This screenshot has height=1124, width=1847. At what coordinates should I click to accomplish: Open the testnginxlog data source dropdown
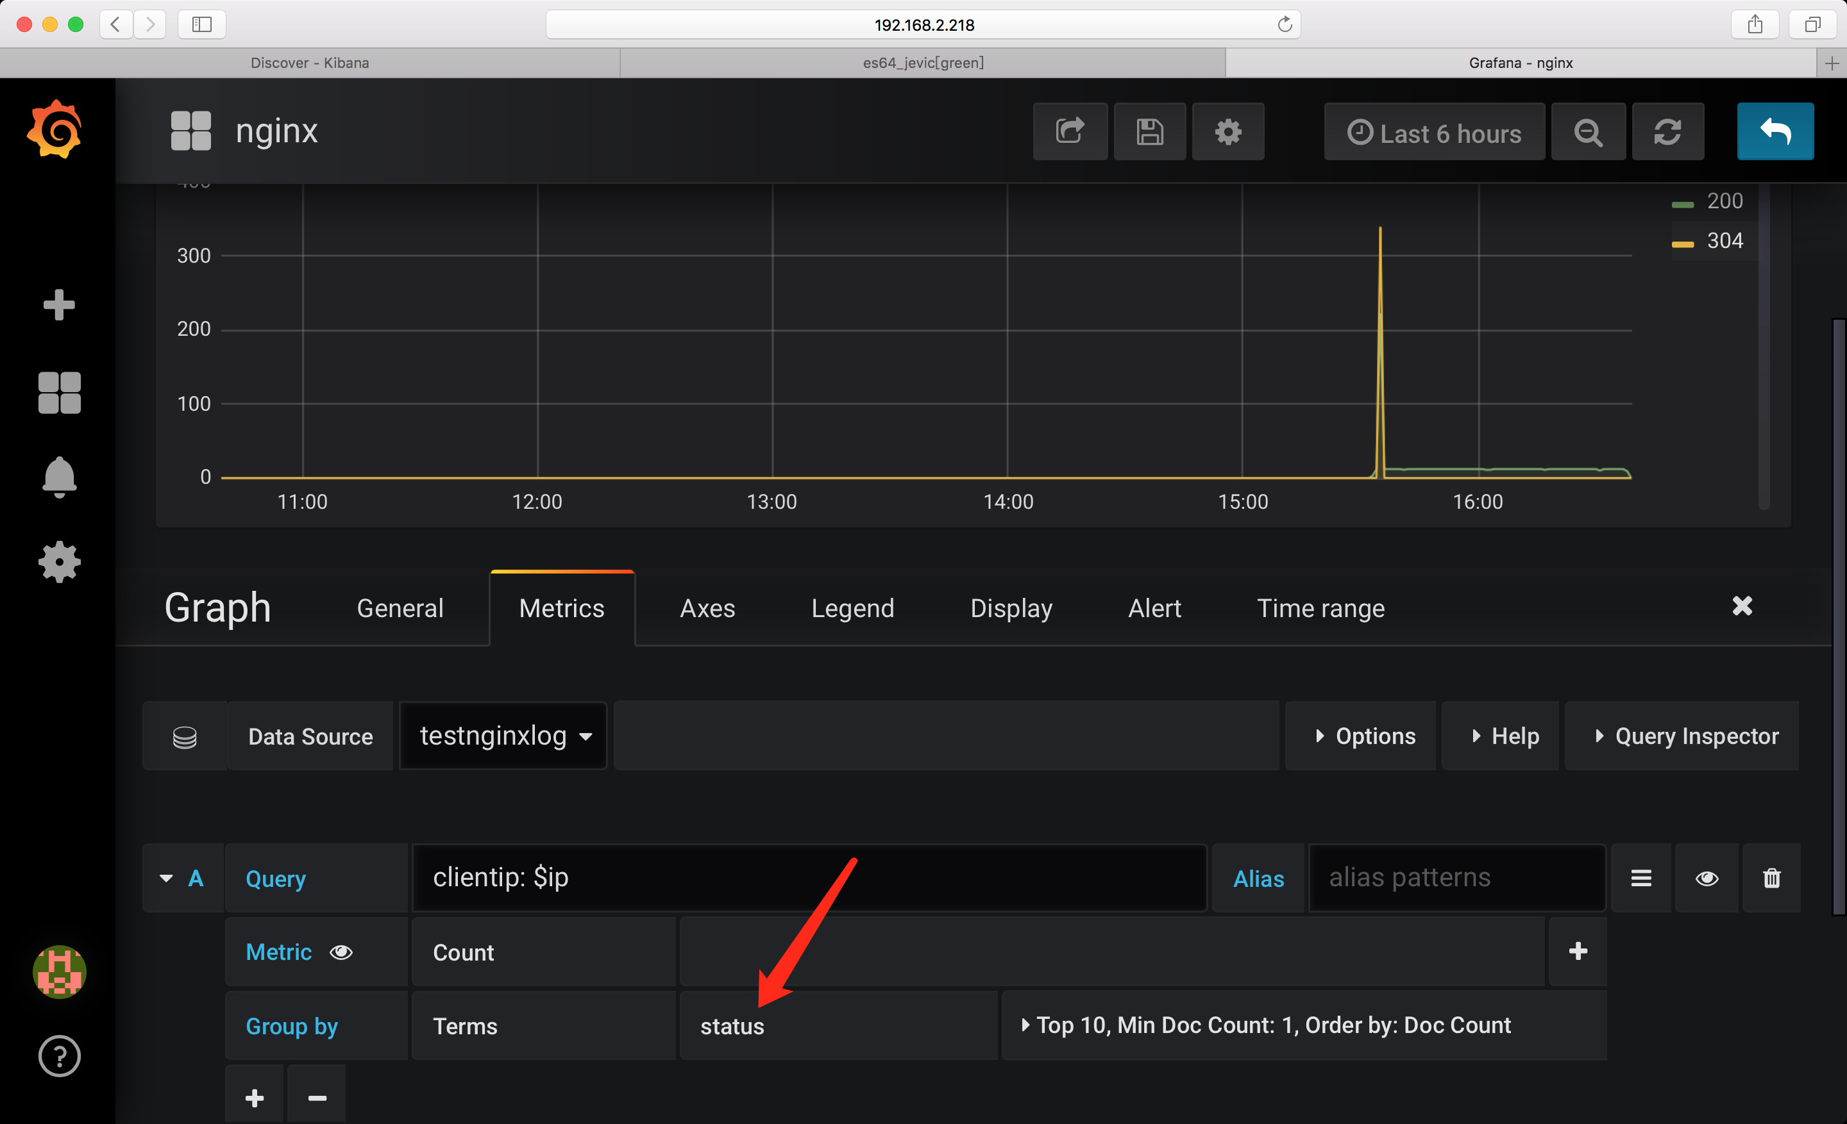[x=503, y=736]
